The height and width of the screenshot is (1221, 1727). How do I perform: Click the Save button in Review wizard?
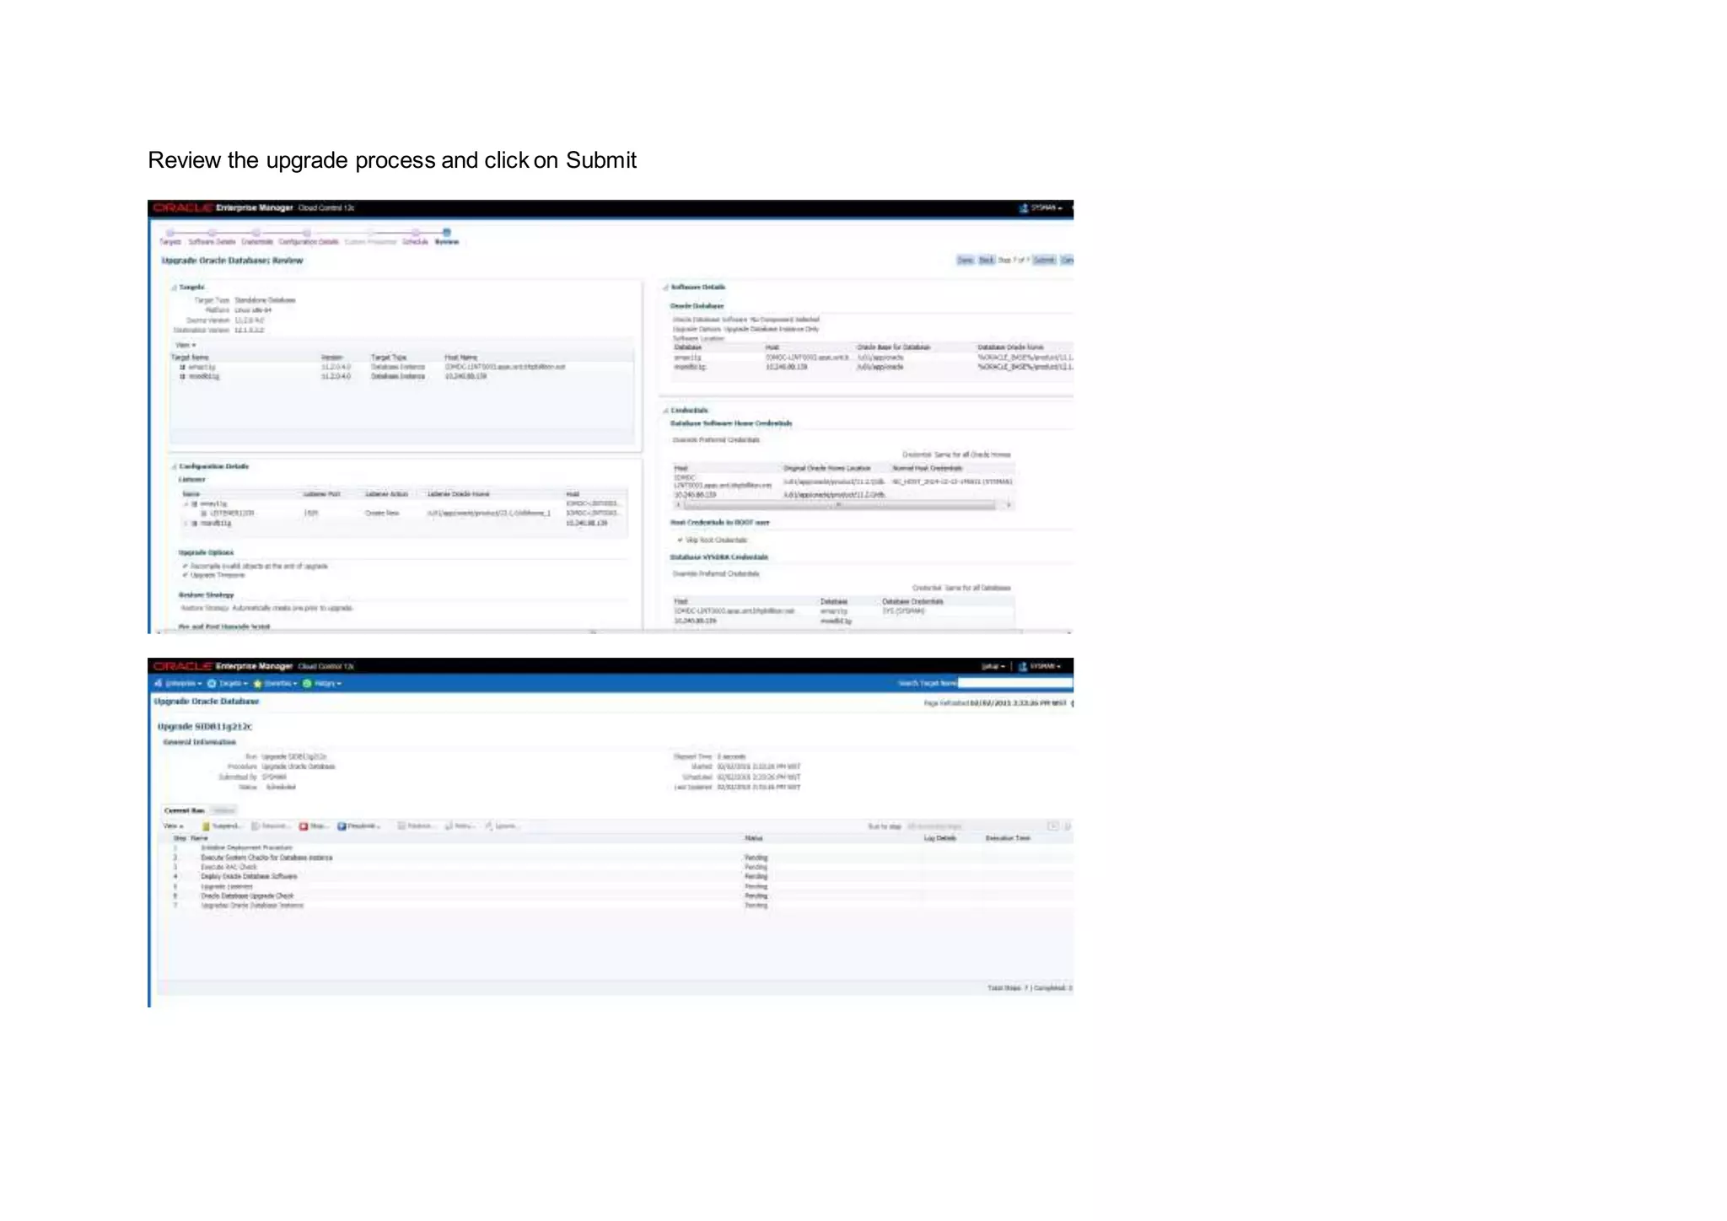click(x=965, y=260)
